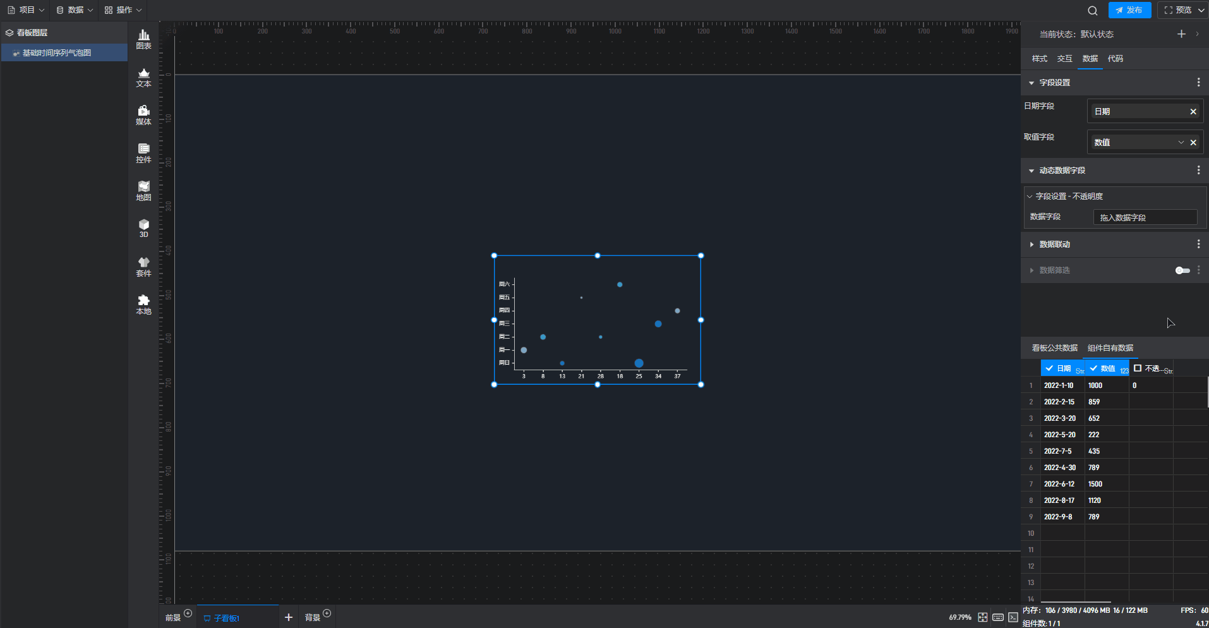The height and width of the screenshot is (628, 1209).
Task: Open the 项目 project dropdown menu
Action: pos(25,10)
